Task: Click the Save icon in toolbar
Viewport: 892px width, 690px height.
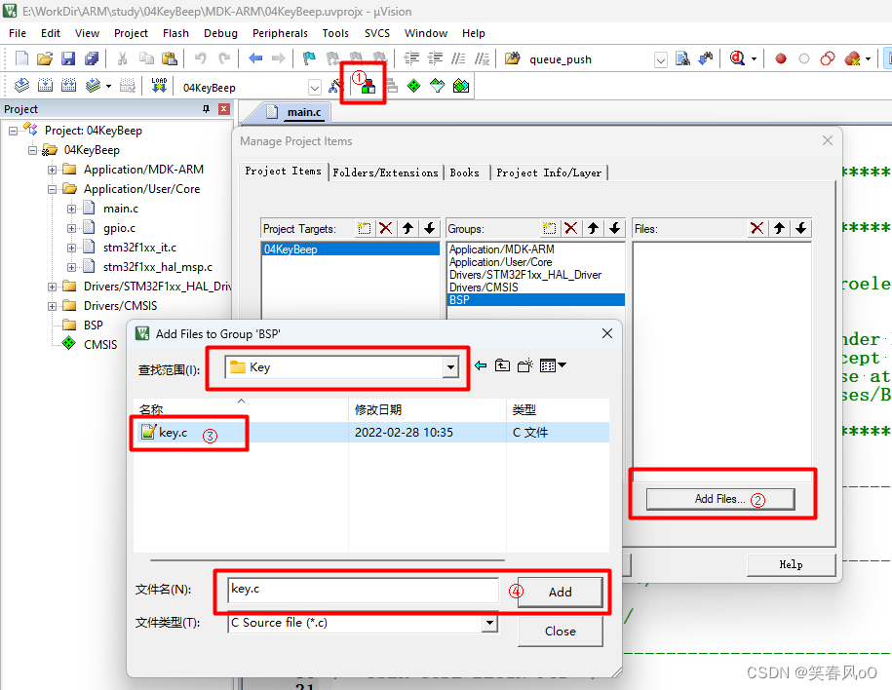Action: [x=68, y=58]
